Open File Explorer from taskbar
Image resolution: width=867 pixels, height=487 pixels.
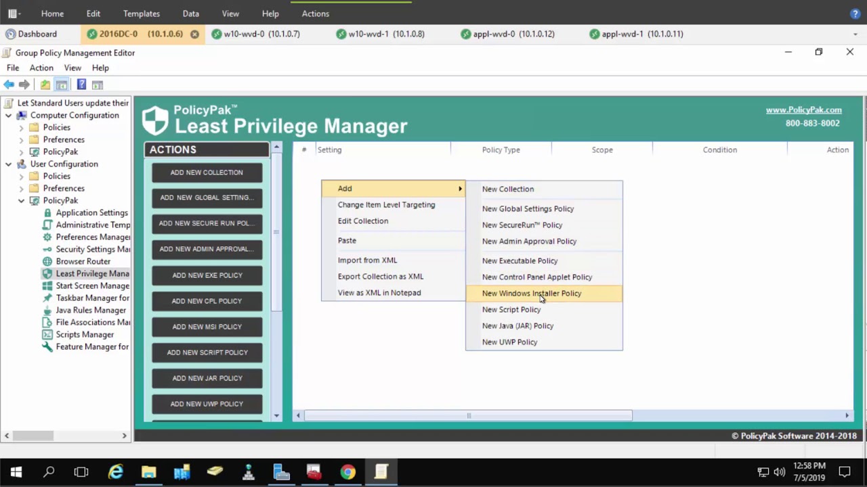coord(148,471)
